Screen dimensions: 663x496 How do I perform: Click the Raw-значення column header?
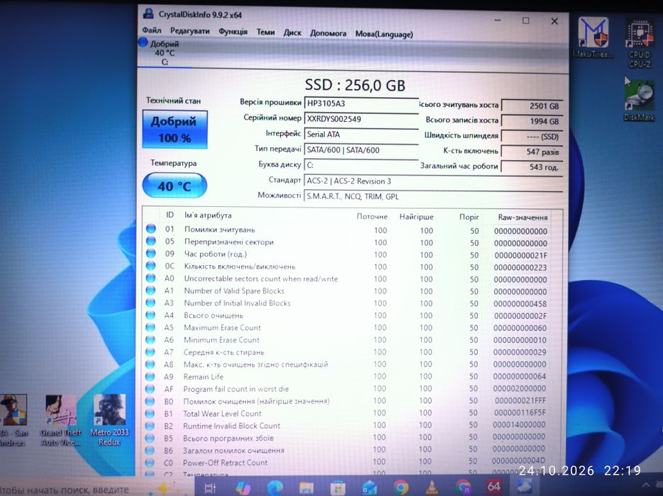pyautogui.click(x=523, y=217)
